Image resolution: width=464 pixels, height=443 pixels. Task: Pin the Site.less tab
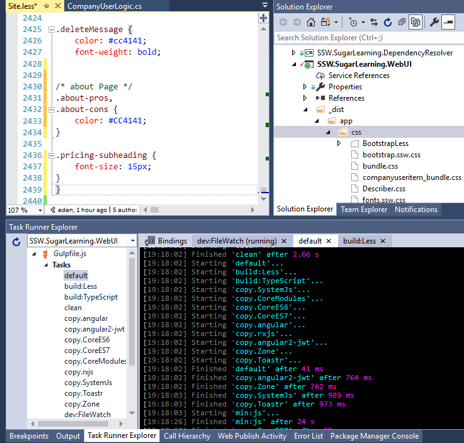(47, 6)
